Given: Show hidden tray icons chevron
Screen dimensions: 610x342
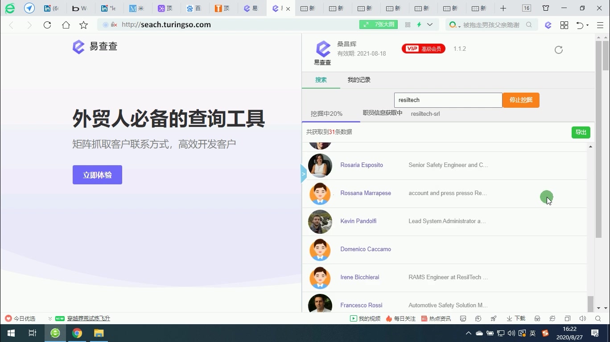Looking at the screenshot, I should [468, 333].
